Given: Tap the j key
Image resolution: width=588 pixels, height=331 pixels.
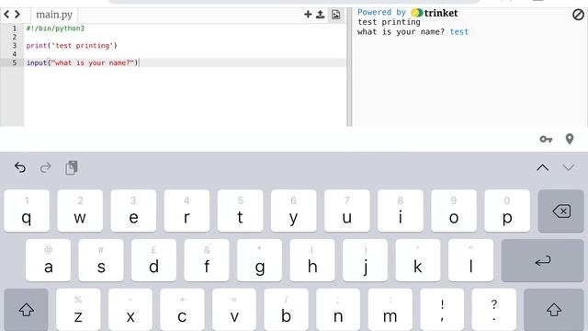Looking at the screenshot, I should [366, 260].
